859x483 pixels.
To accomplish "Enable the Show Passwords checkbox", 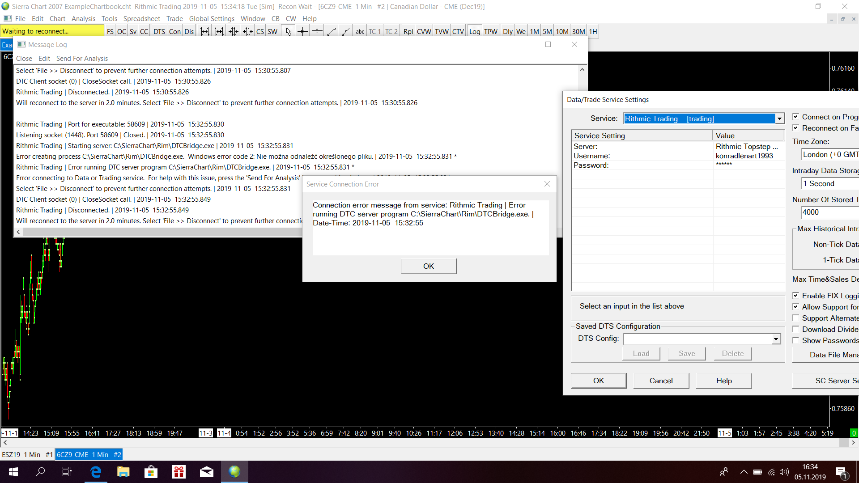I will pyautogui.click(x=796, y=340).
